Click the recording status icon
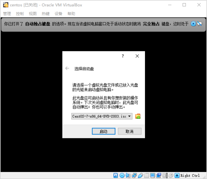This screenshot has width=207, height=179. tap(159, 175)
